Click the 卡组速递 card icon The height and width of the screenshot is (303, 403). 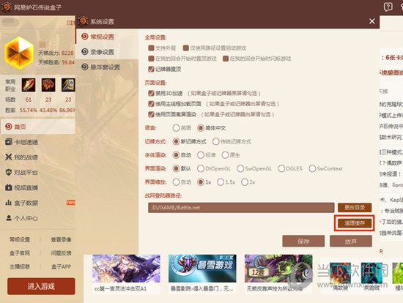pyautogui.click(x=9, y=141)
